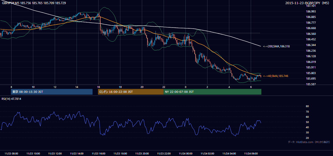Click the hour label 20 under chart
The height and width of the screenshot is (156, 333).
(142, 87)
